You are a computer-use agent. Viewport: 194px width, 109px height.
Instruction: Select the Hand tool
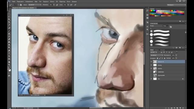click(x=9, y=62)
